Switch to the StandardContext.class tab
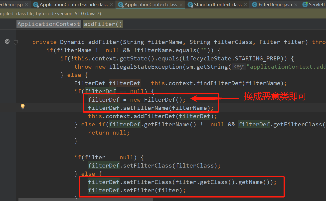 (x=217, y=4)
